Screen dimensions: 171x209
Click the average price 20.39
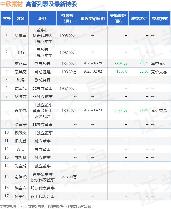[144, 63]
